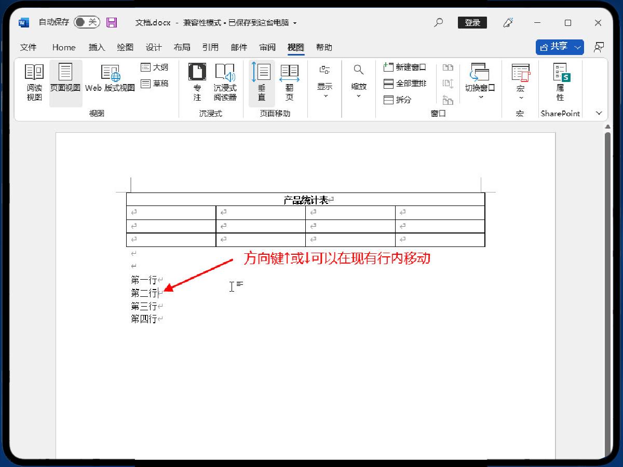Toggle 页面视图 print layout view
Image resolution: width=623 pixels, height=467 pixels.
coord(65,82)
